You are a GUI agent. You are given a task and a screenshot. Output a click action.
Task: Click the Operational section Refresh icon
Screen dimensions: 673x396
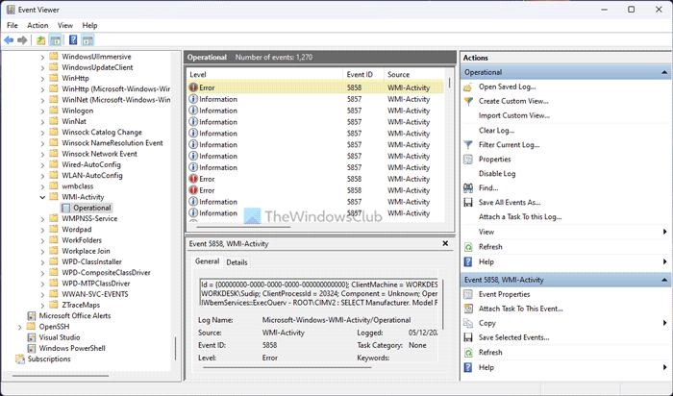click(468, 247)
